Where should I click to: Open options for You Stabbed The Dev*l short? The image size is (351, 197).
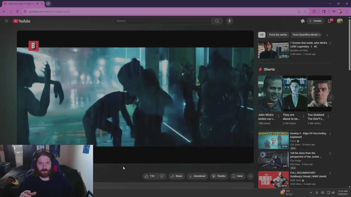pyautogui.click(x=328, y=116)
